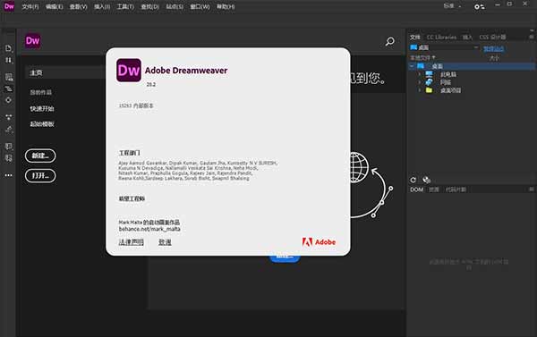This screenshot has height=337, width=537.
Task: Click the 新建... button on start page
Action: pos(40,156)
